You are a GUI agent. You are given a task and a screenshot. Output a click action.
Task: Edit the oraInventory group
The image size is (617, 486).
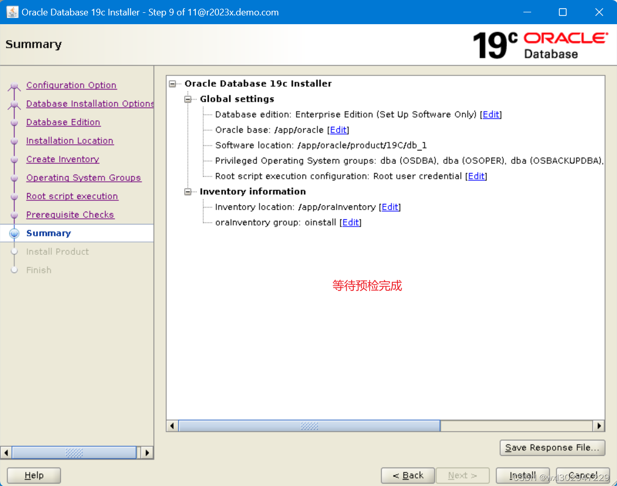pyautogui.click(x=351, y=222)
